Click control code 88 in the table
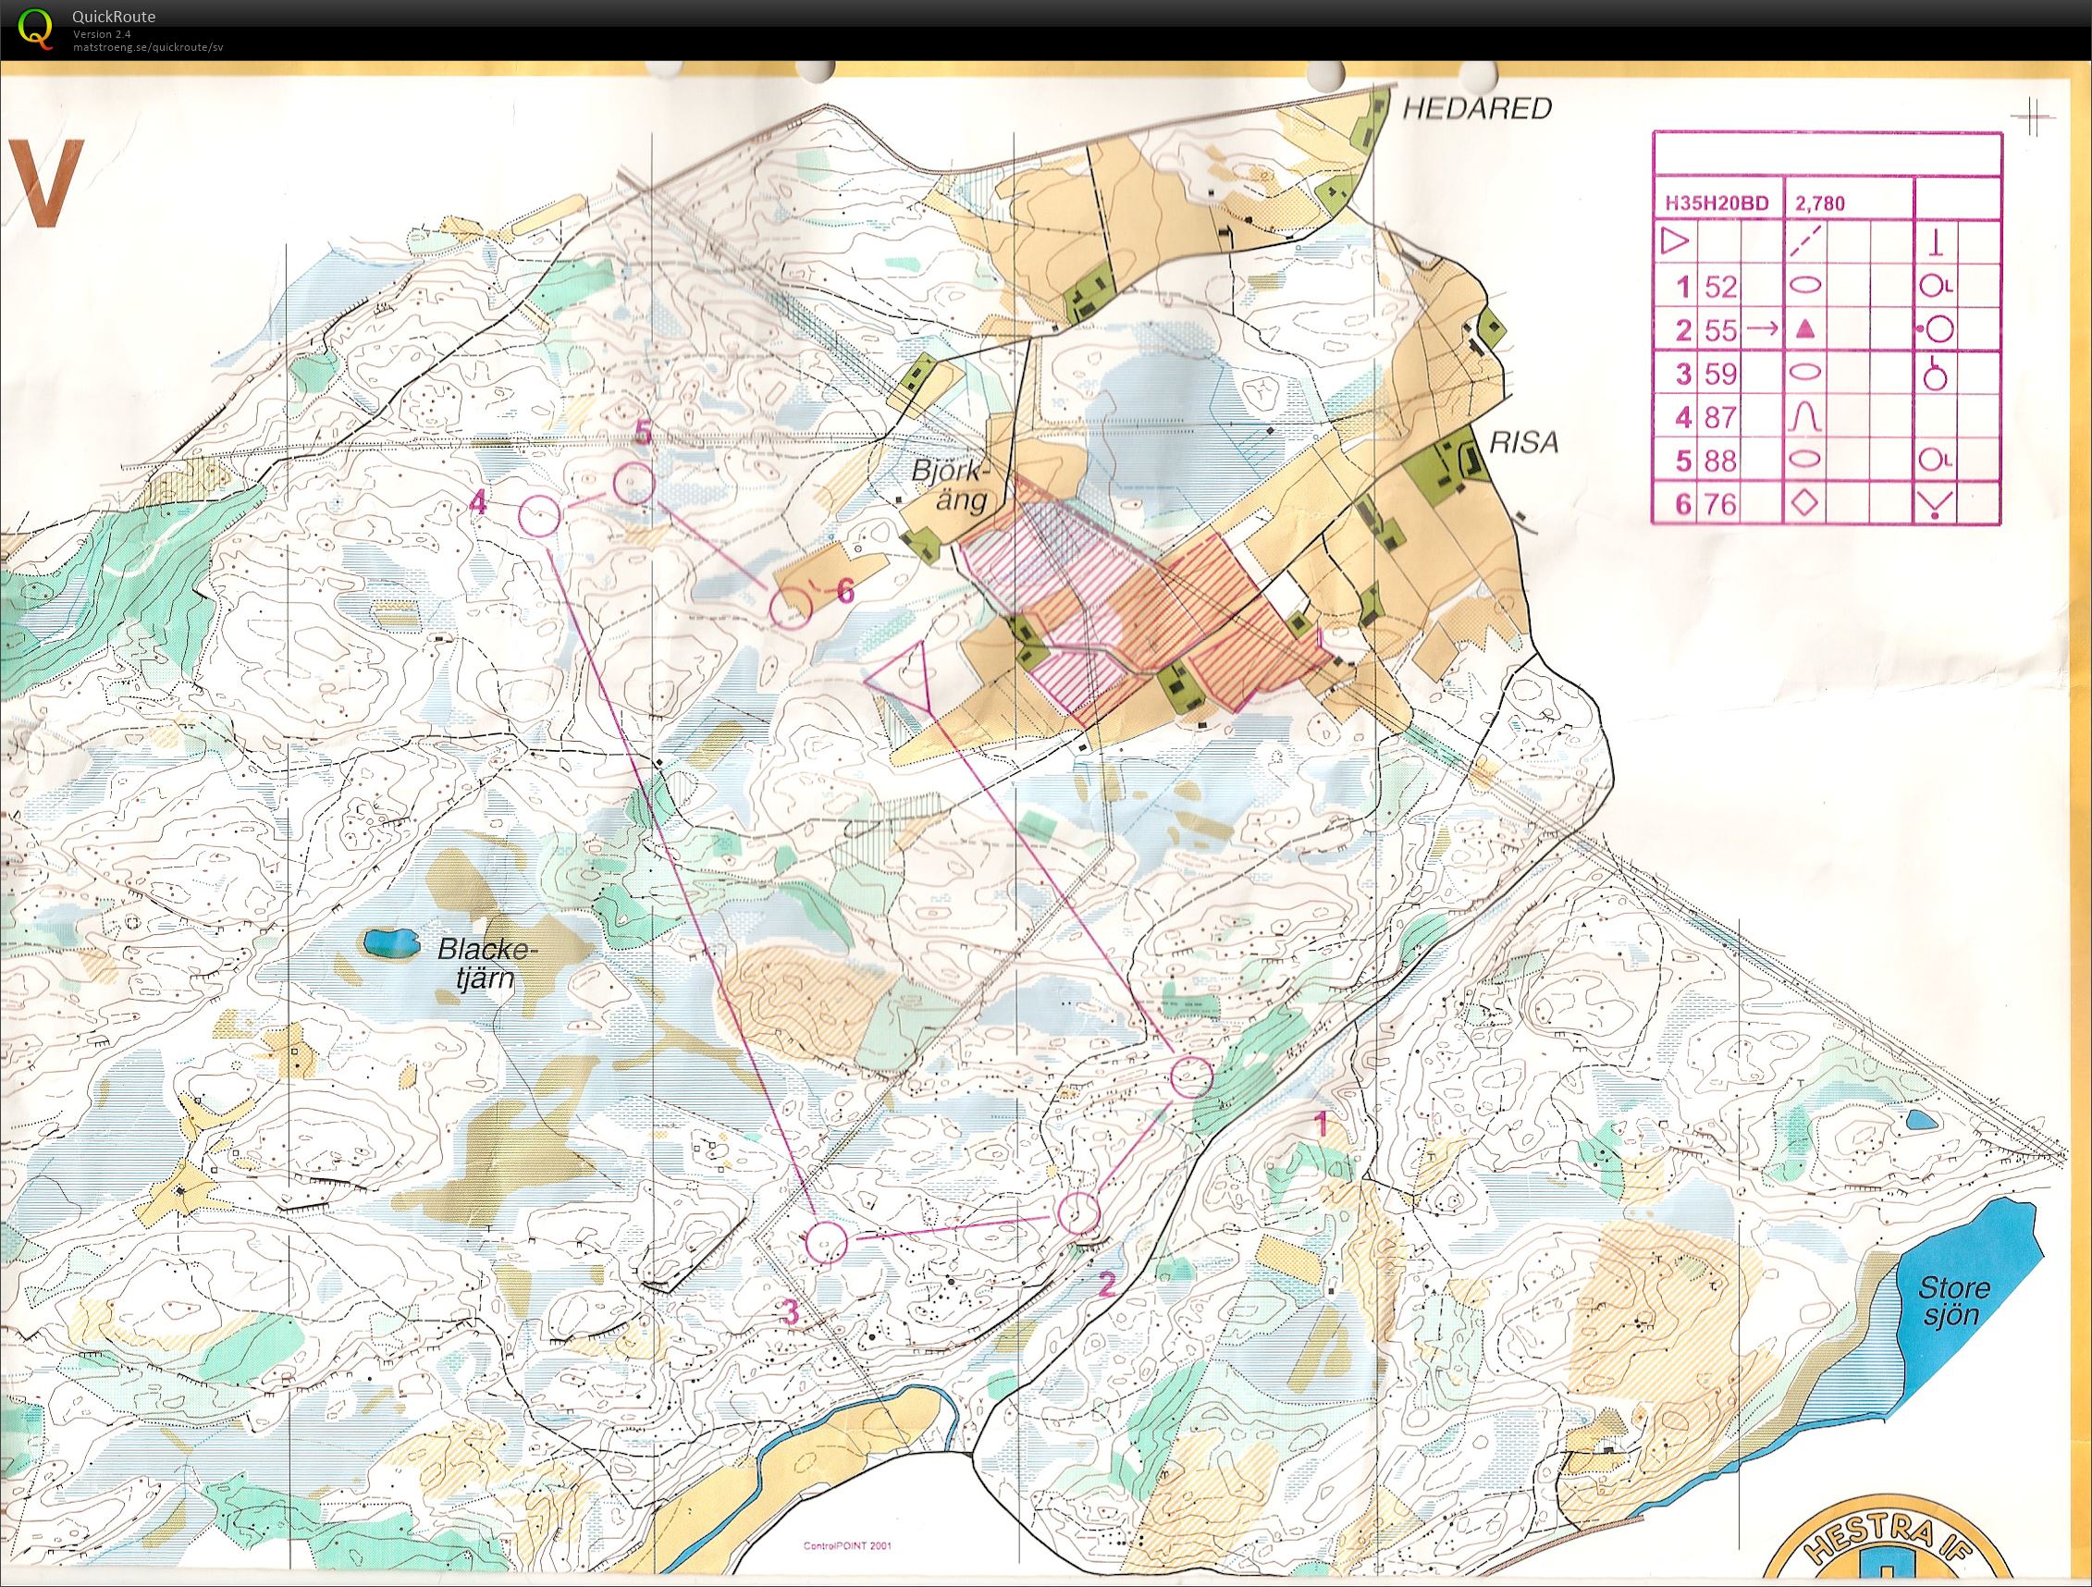 pyautogui.click(x=1722, y=461)
